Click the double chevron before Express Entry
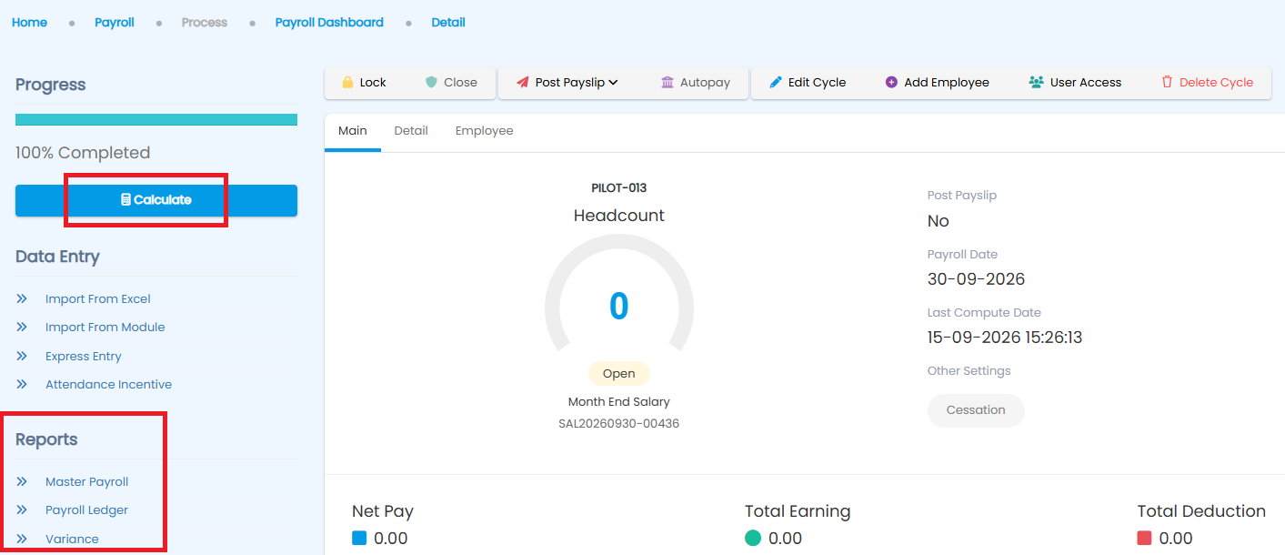Screen dimensions: 1285x555 click(22, 356)
